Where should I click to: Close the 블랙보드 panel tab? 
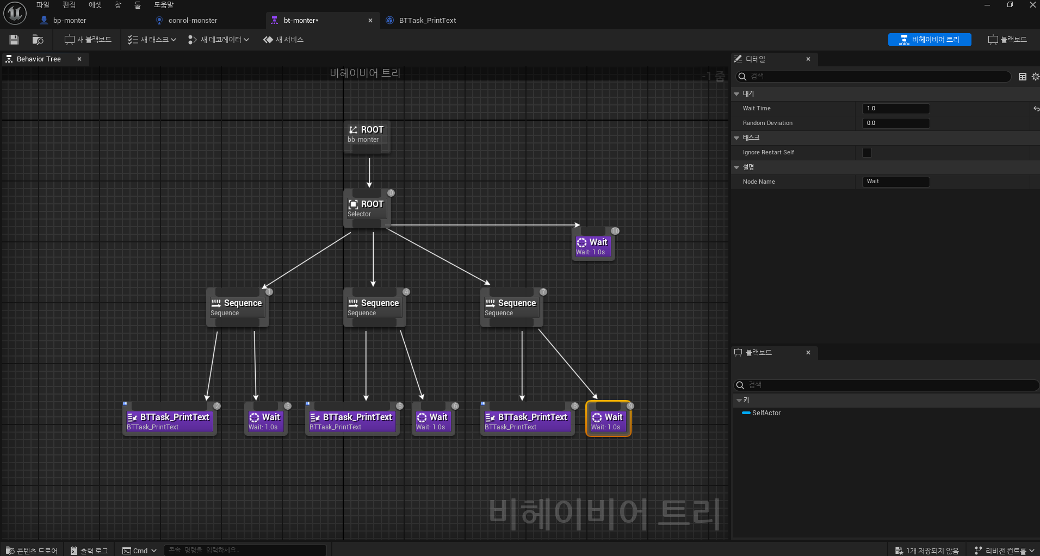[808, 353]
